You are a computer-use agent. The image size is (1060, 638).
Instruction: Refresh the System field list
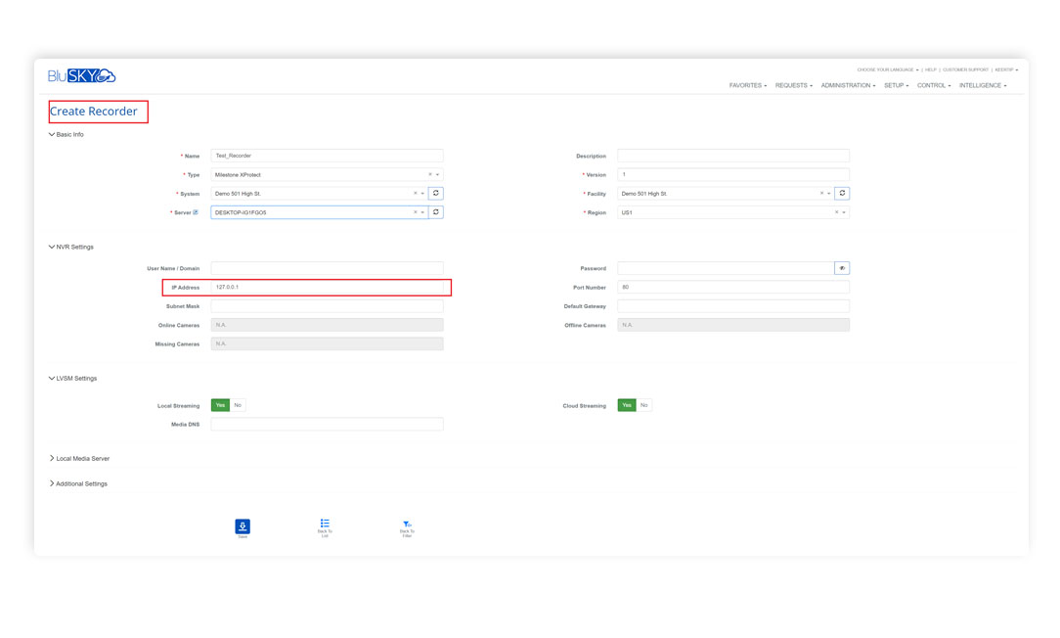(436, 194)
